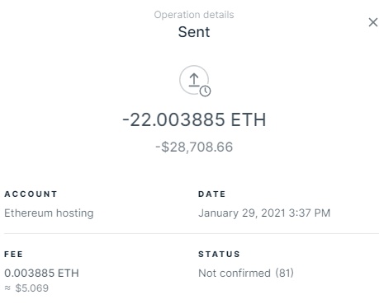Click the ACCOUNT field label
Screen dimensions: 379x304
click(x=31, y=194)
